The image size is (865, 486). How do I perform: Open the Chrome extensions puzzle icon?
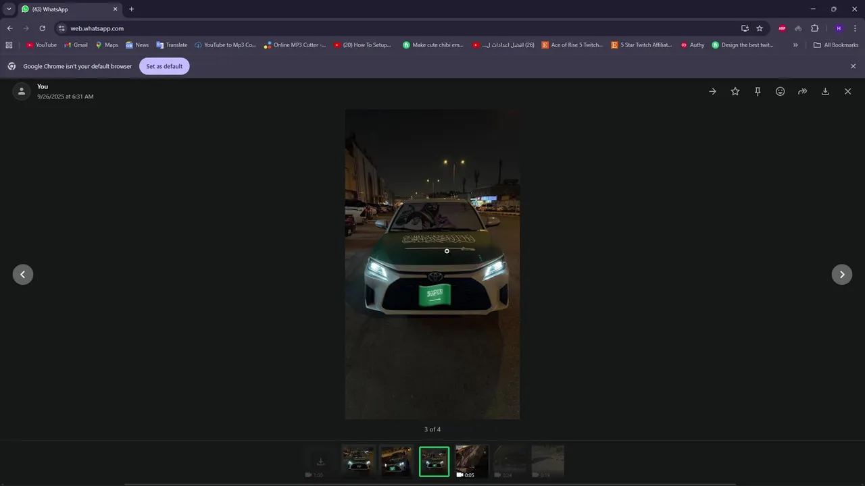click(814, 28)
